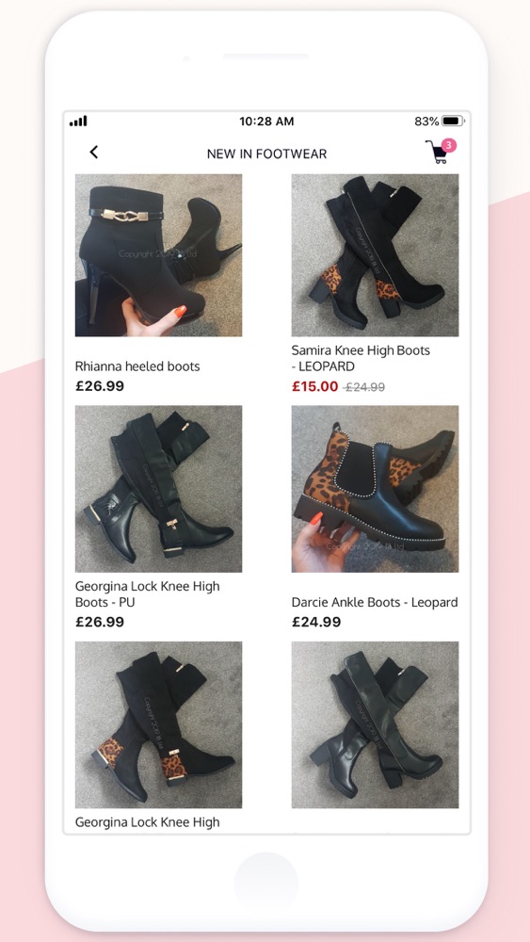Open the shopping cart icon
The image size is (530, 942).
[x=438, y=153]
